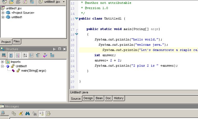
Task: Click the Untitled1.java status bar label
Action: click(x=79, y=92)
